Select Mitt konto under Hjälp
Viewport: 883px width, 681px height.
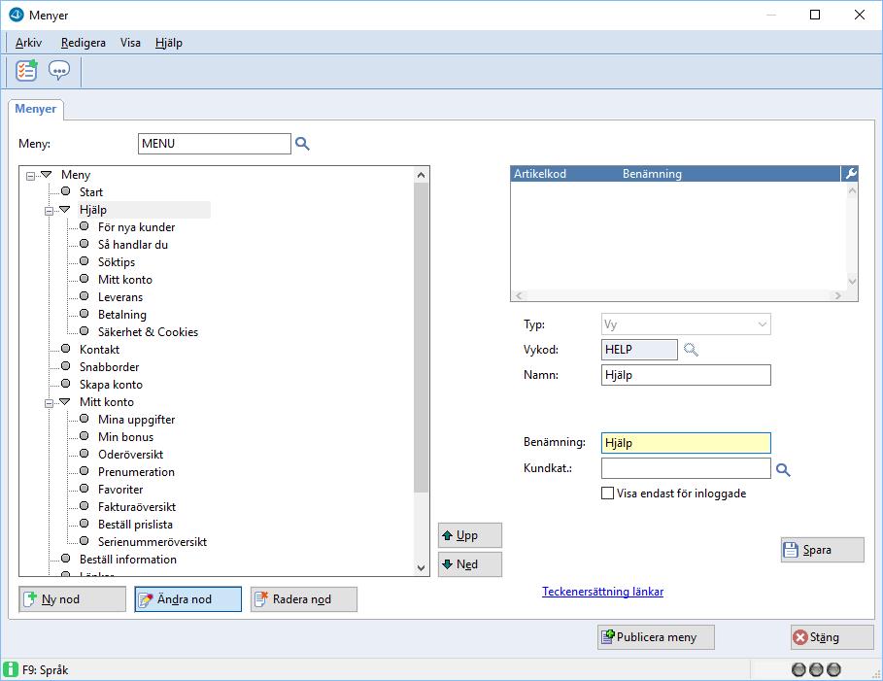pyautogui.click(x=125, y=280)
